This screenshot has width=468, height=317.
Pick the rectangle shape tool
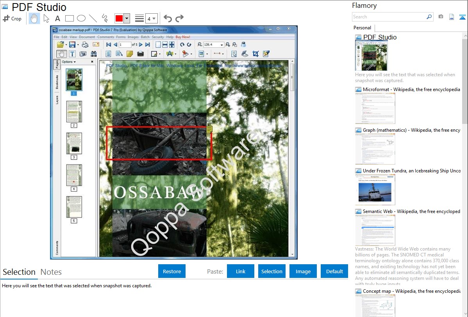[69, 18]
